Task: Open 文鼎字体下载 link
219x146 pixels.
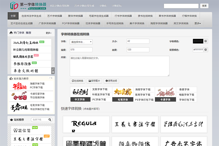Action: (100, 89)
